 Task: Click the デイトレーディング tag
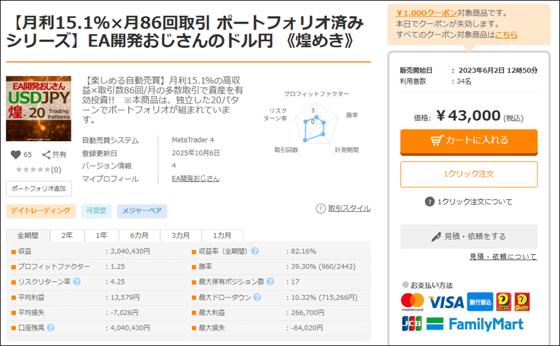41,211
